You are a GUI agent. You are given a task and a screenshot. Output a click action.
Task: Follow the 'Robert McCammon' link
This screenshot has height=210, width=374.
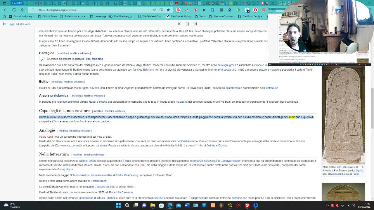pyautogui.click(x=121, y=192)
